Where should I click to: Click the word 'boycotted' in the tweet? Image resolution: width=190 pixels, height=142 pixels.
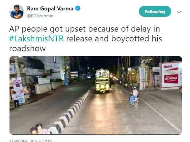130,38
